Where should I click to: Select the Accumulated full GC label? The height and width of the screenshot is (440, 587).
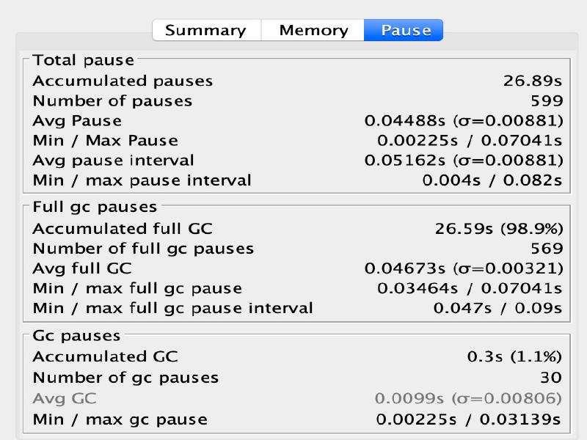(x=123, y=229)
